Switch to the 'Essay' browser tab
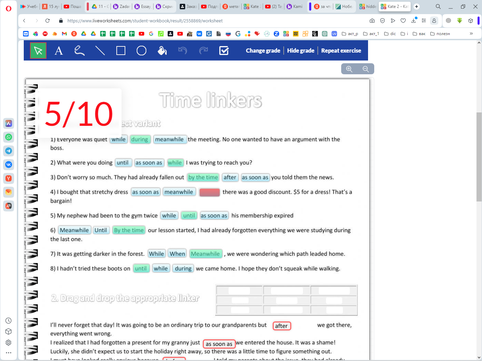The height and width of the screenshot is (361, 482). pyautogui.click(x=143, y=7)
